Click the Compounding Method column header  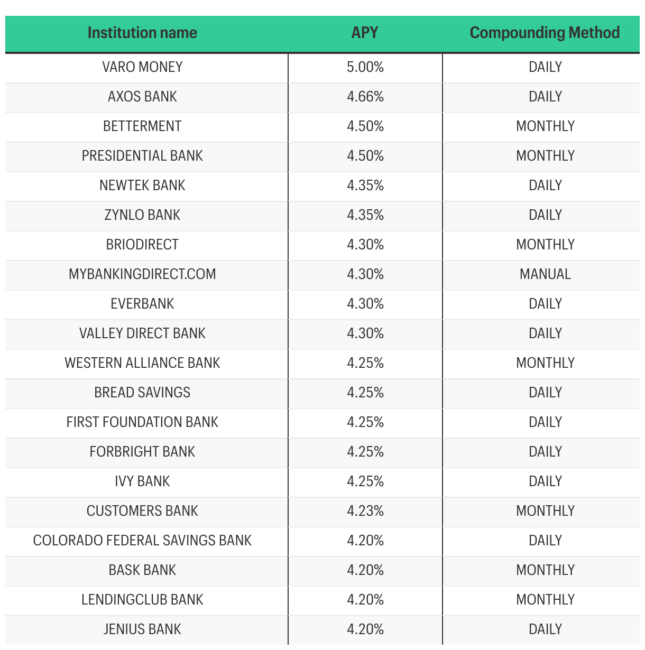[x=545, y=33]
